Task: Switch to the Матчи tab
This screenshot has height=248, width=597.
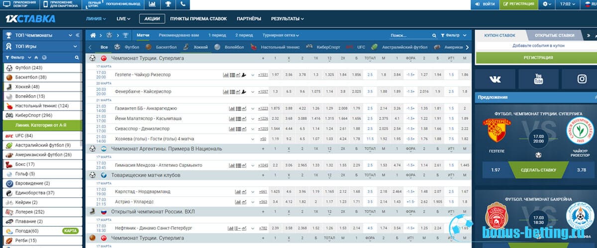Action: 143,36
